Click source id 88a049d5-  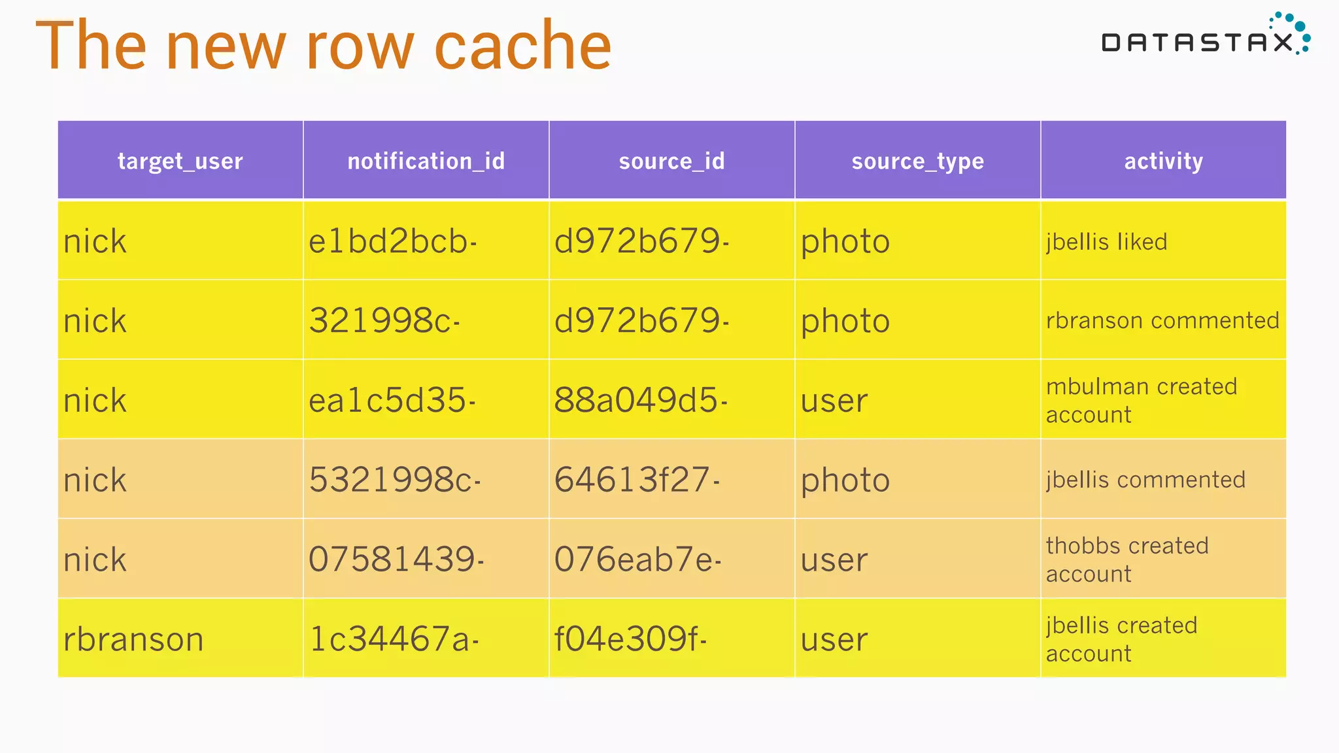point(641,400)
